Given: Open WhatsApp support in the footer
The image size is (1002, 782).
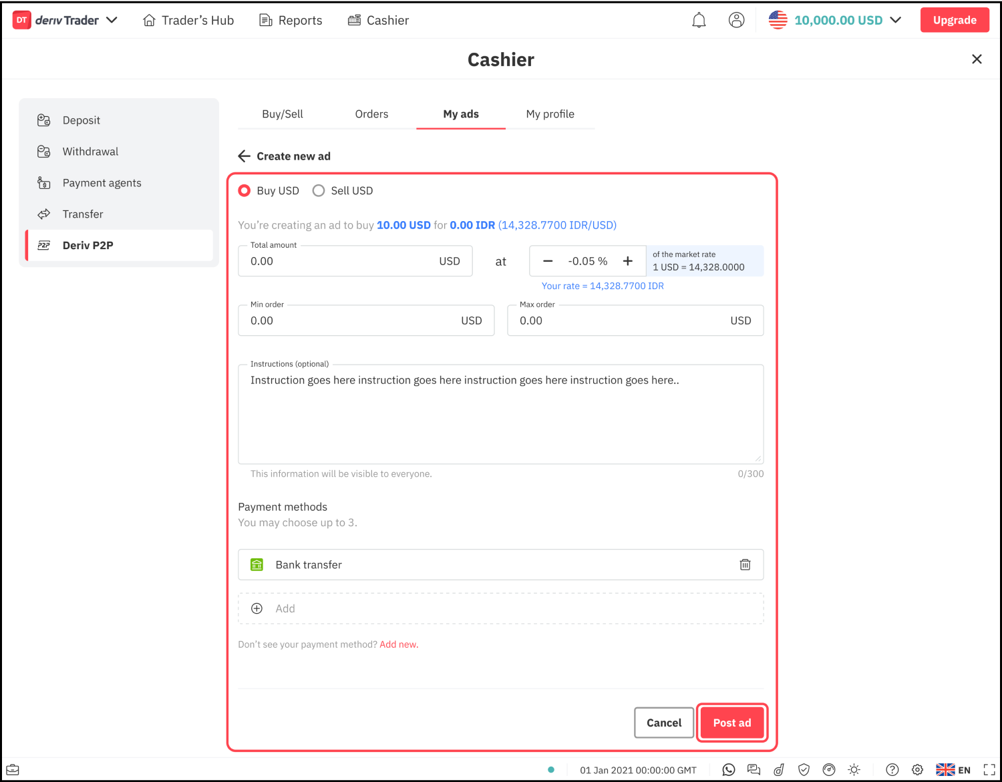Looking at the screenshot, I should 728,770.
